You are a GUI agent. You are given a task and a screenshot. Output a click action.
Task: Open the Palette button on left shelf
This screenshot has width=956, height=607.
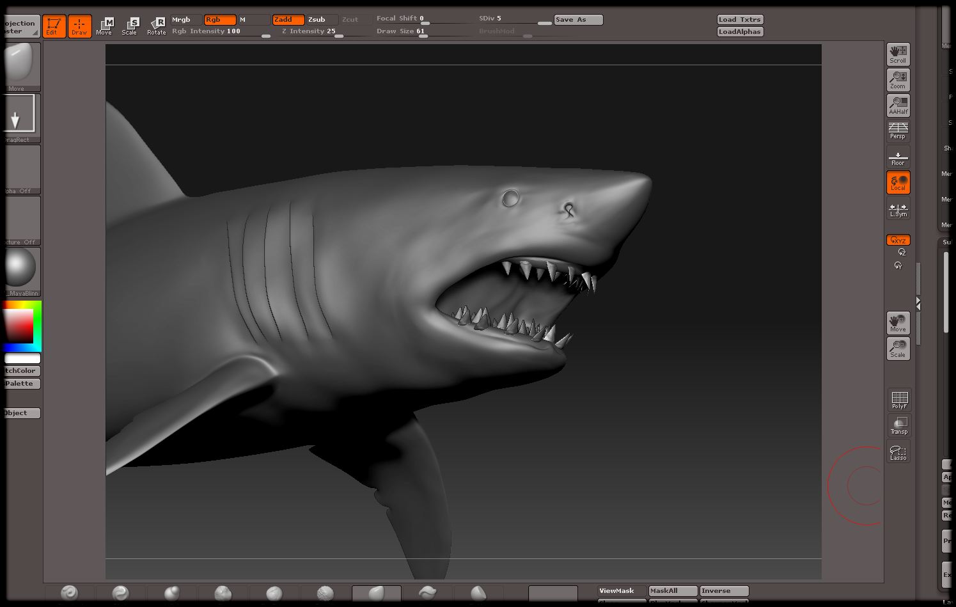[x=21, y=384]
